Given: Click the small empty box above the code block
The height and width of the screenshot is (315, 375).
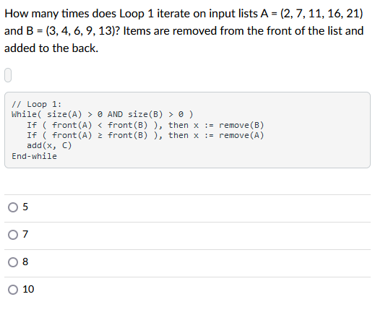Looking at the screenshot, I should 8,75.
